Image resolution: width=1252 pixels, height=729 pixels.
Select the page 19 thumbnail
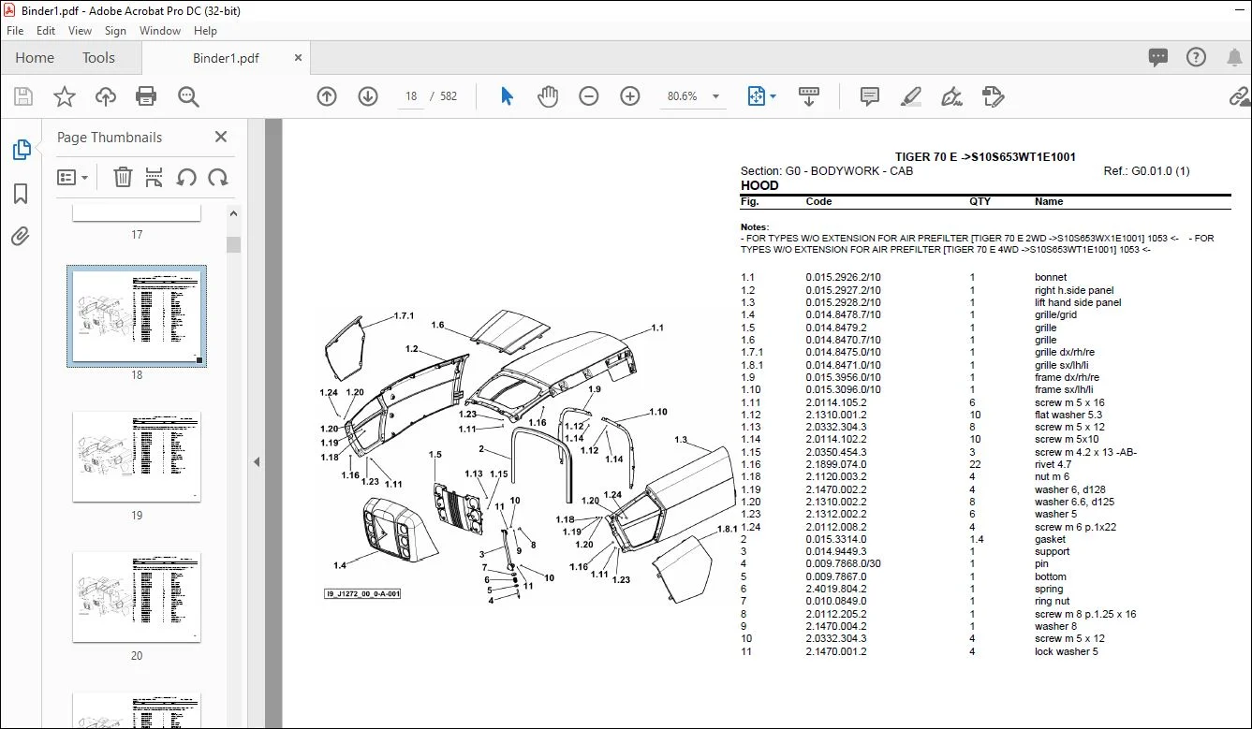137,457
